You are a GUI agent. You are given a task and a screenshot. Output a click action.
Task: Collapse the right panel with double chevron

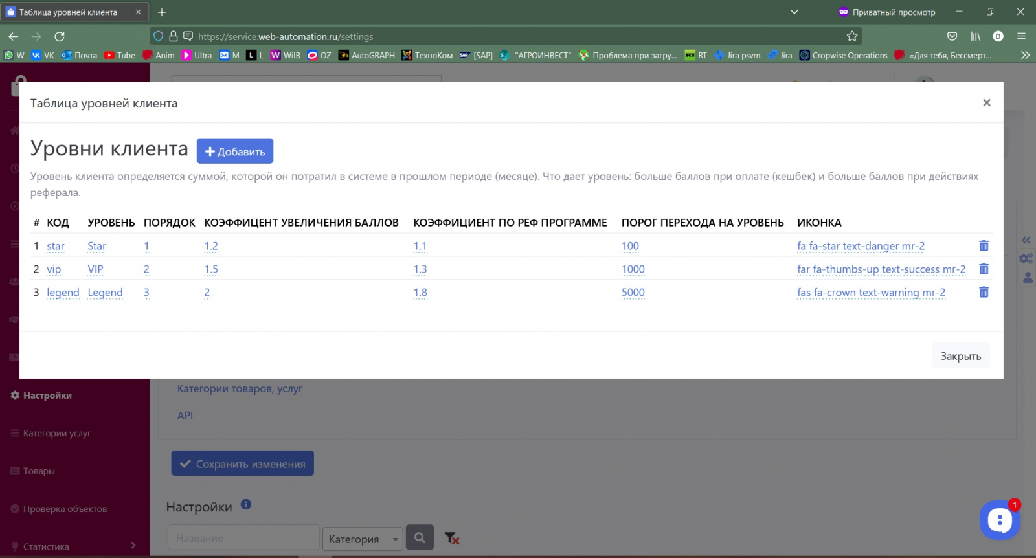point(1026,240)
